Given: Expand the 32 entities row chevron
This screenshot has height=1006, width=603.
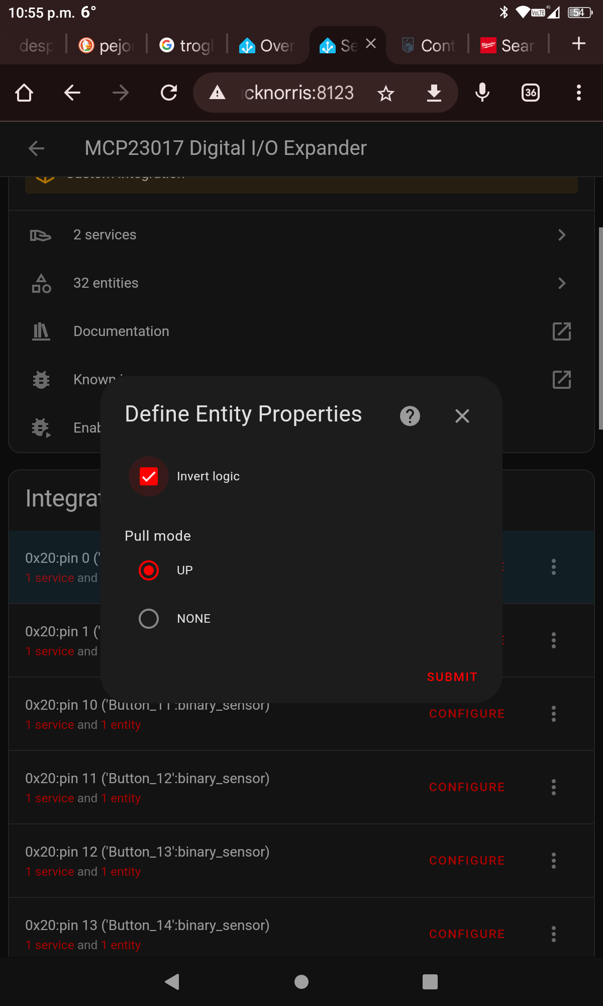Looking at the screenshot, I should pos(561,283).
